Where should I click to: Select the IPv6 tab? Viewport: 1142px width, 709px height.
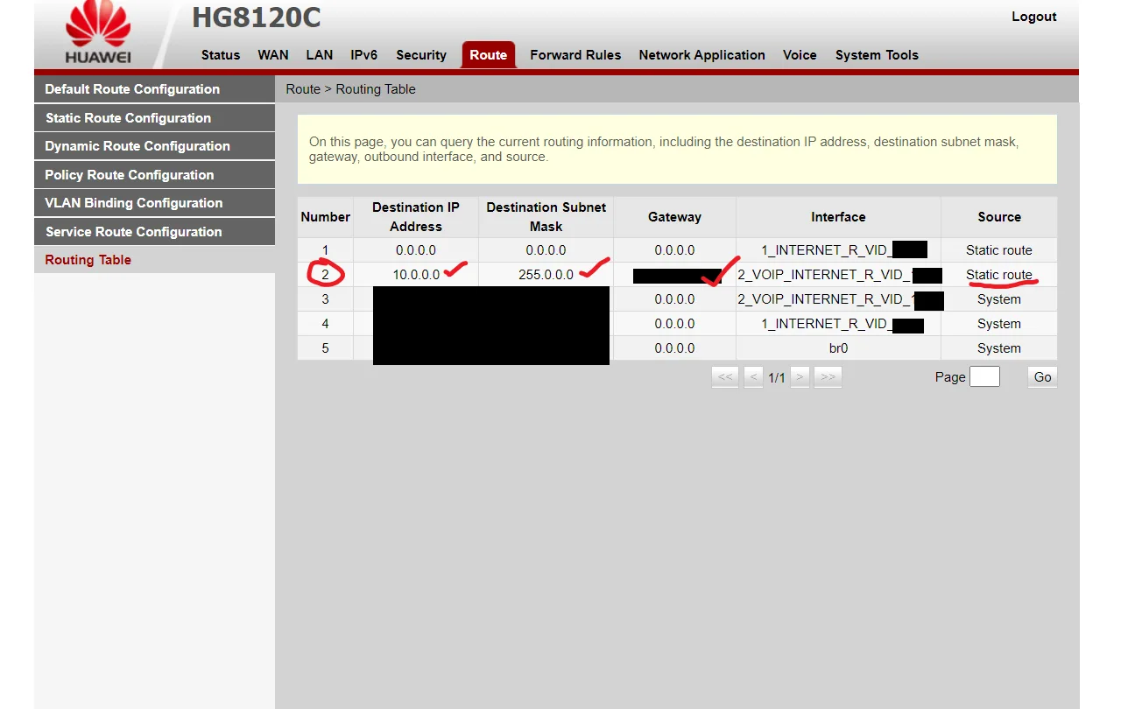point(363,55)
